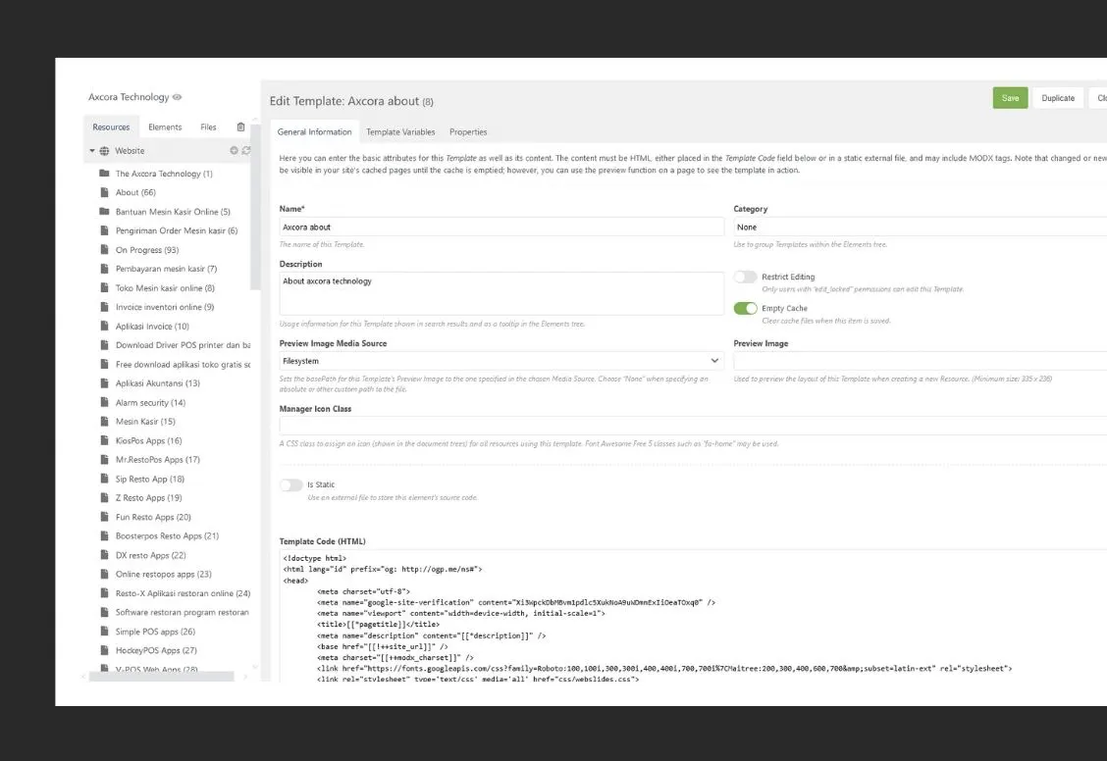Screen dimensions: 1107x761
Task: Turn off the Empty Cache switch
Action: (x=745, y=308)
